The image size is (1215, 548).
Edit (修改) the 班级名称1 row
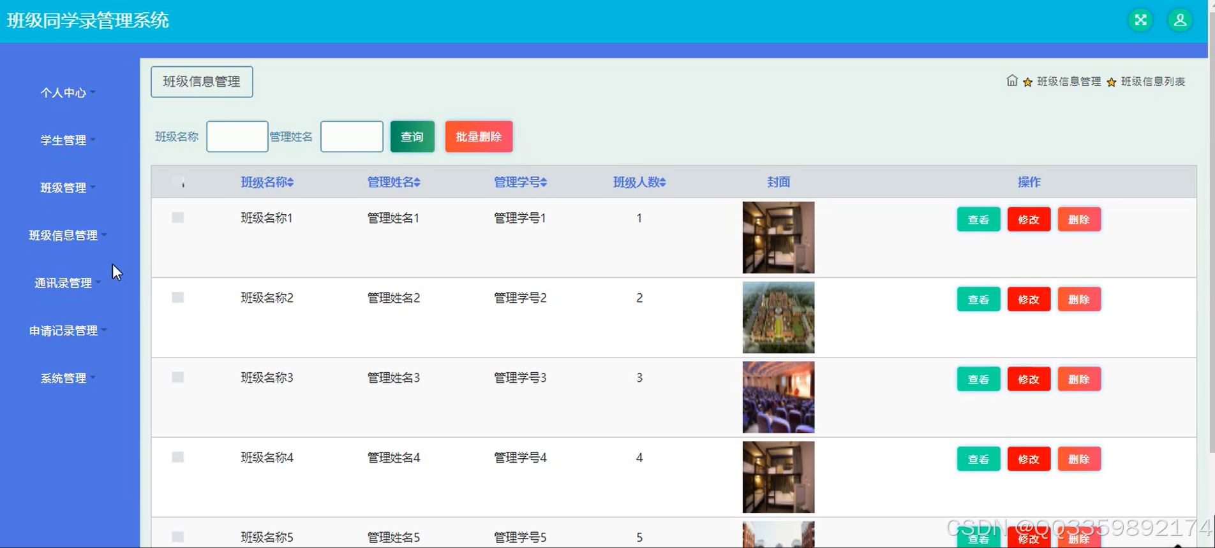click(x=1029, y=219)
